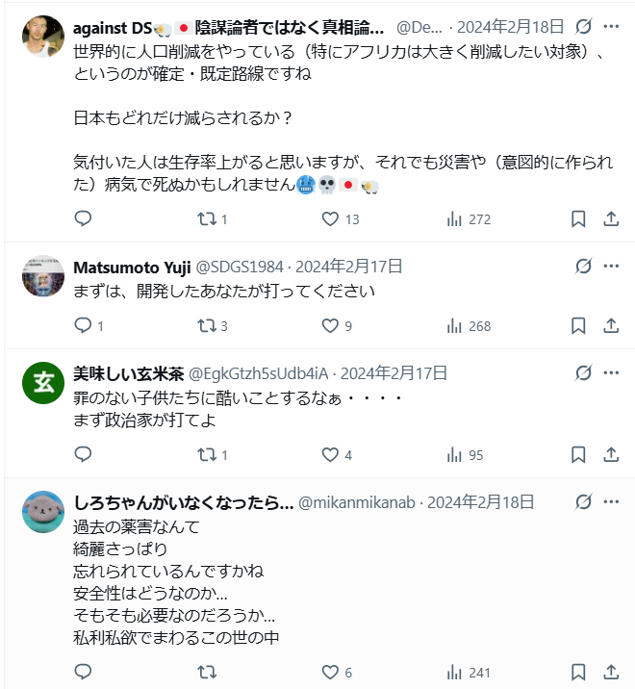Open 美味しい玄米茶's green profile avatar
This screenshot has width=635, height=689.
point(43,385)
